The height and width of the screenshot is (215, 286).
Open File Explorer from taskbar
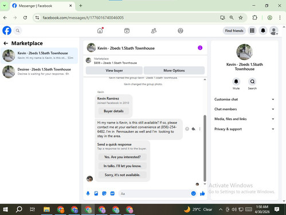(46, 210)
